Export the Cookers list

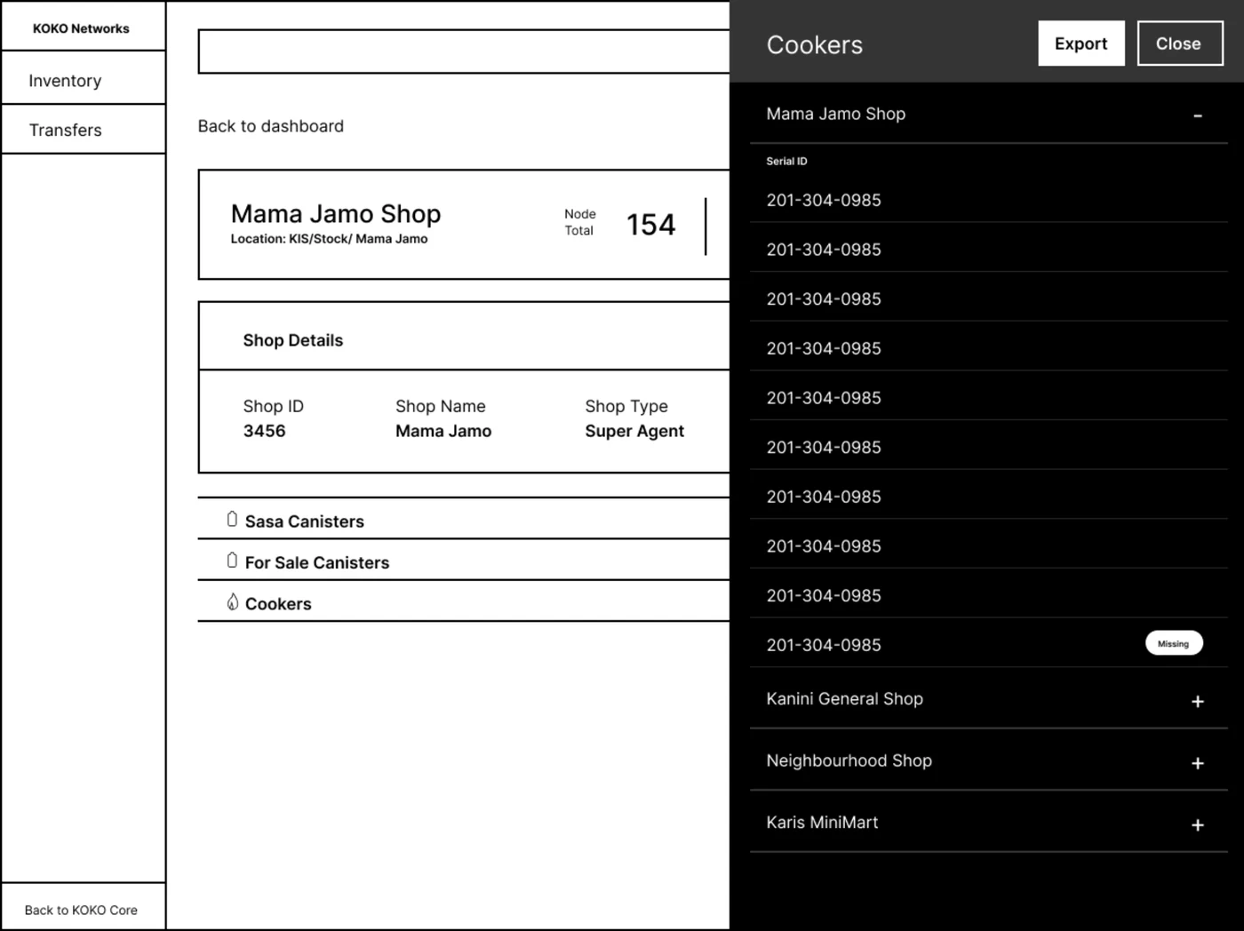click(1081, 44)
